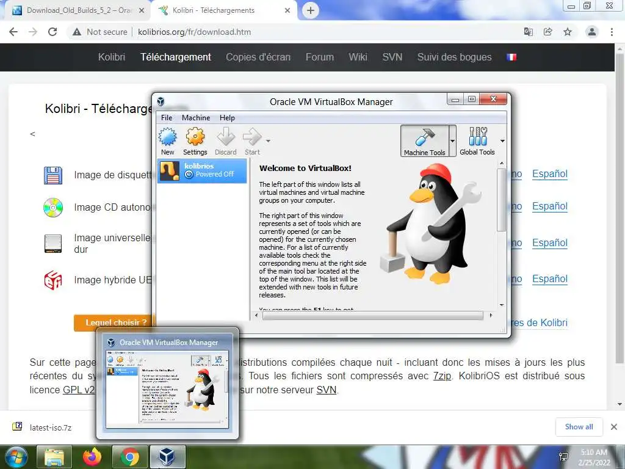The height and width of the screenshot is (469, 625).
Task: Close the Kolibri Téléchargements tab
Action: tap(287, 11)
